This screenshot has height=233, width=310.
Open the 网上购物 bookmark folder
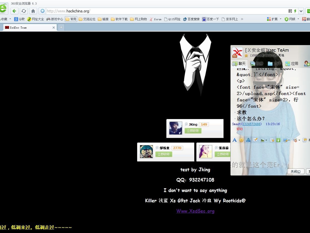click(x=138, y=19)
